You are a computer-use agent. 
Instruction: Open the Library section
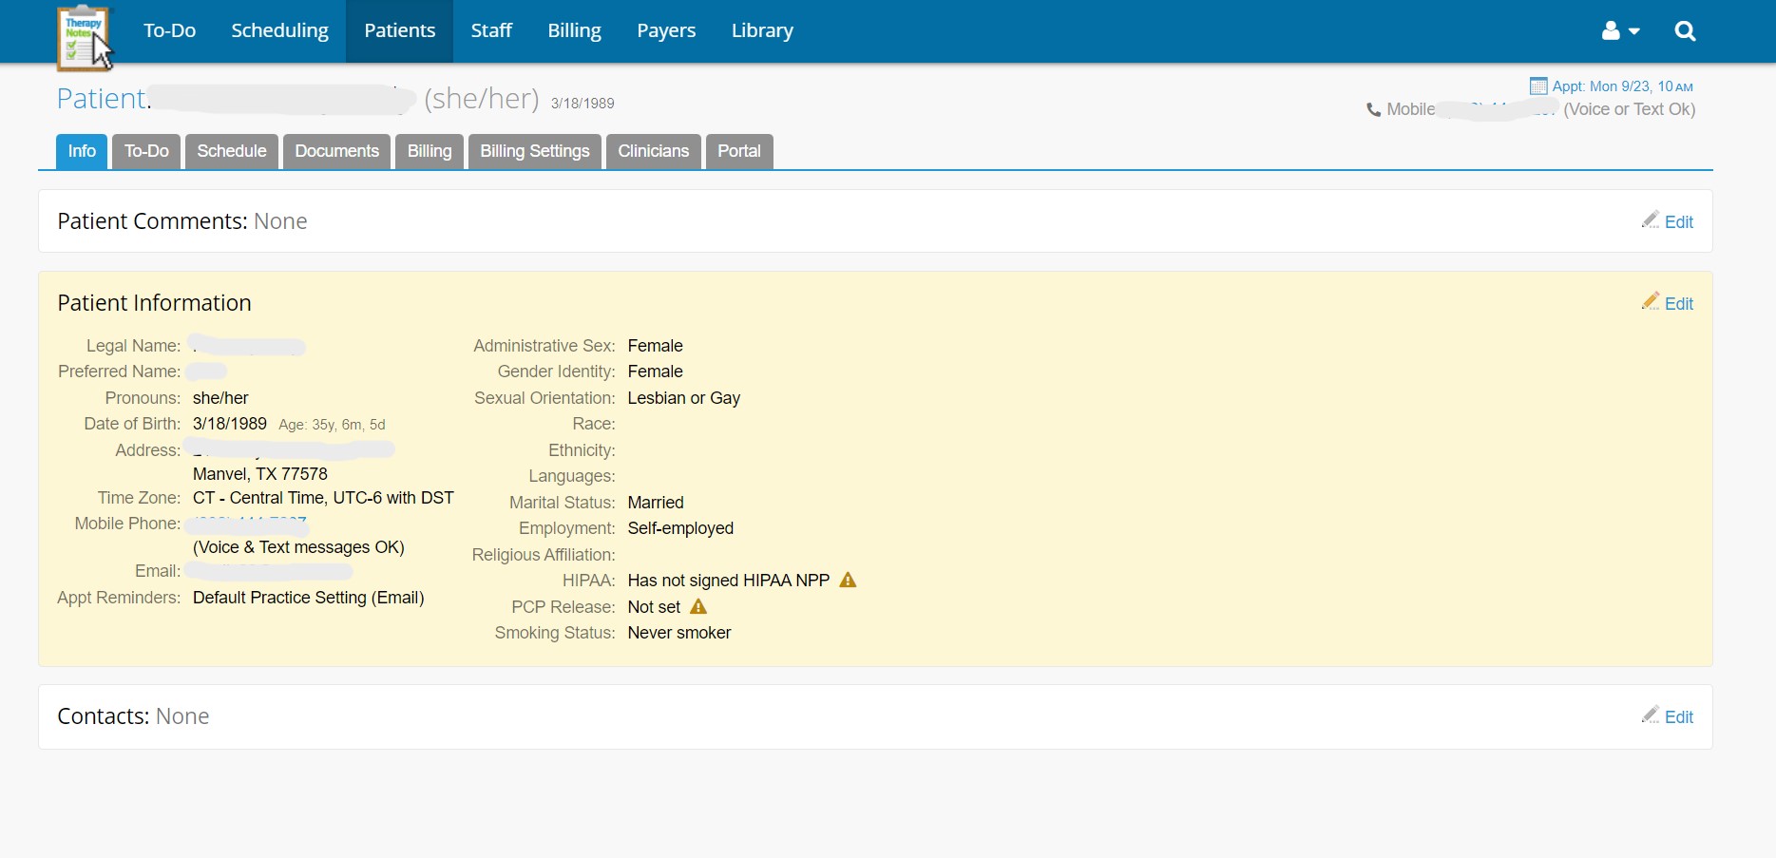762,31
